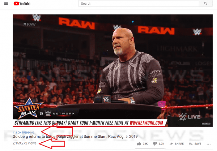This screenshot has height=151, width=217.
Task: Click the like-dislike ratio bar
Action: pyautogui.click(x=150, y=149)
